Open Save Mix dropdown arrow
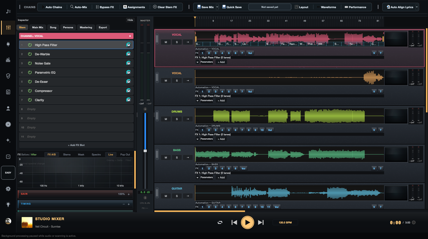 tap(217, 7)
